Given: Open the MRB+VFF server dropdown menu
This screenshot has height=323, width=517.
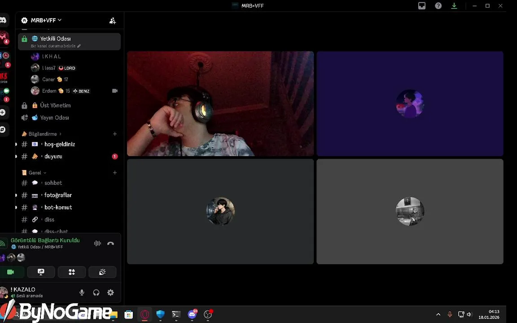Looking at the screenshot, I should pyautogui.click(x=46, y=20).
